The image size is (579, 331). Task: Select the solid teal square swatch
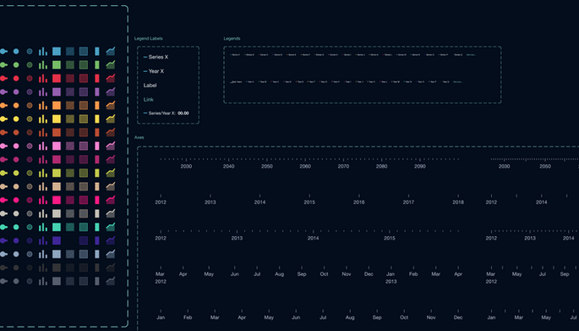click(57, 227)
